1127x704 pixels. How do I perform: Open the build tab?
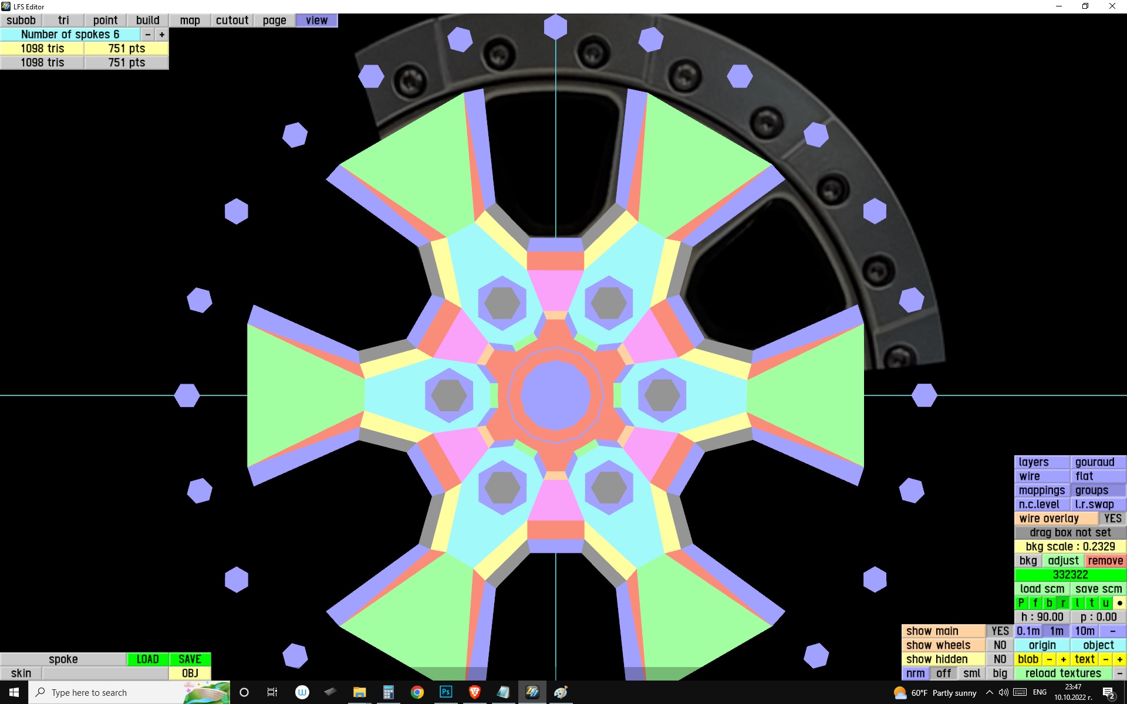click(x=147, y=21)
